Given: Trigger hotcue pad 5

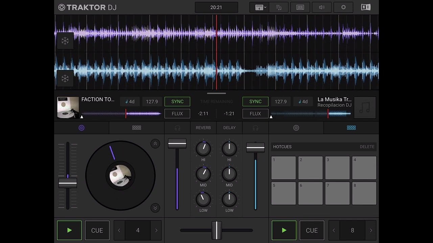Looking at the screenshot, I should 283,193.
